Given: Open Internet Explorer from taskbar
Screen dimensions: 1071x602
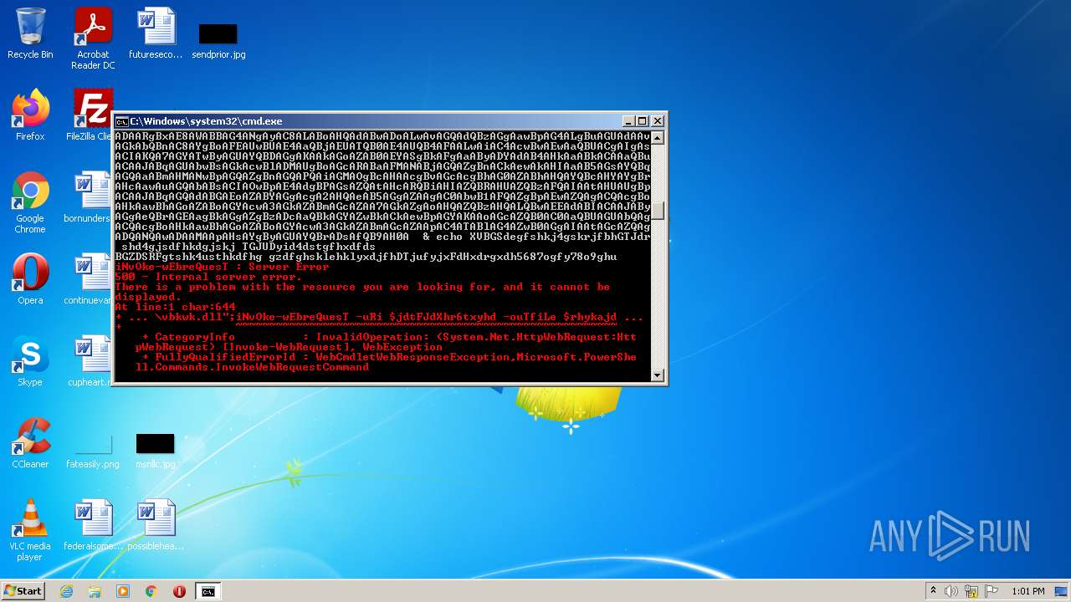Looking at the screenshot, I should (67, 591).
